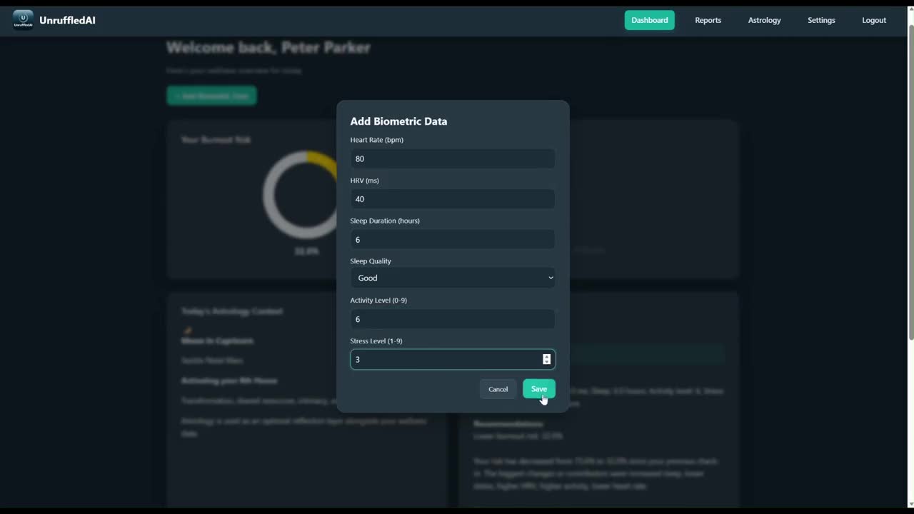
Task: Save the biometric data
Action: pyautogui.click(x=539, y=389)
